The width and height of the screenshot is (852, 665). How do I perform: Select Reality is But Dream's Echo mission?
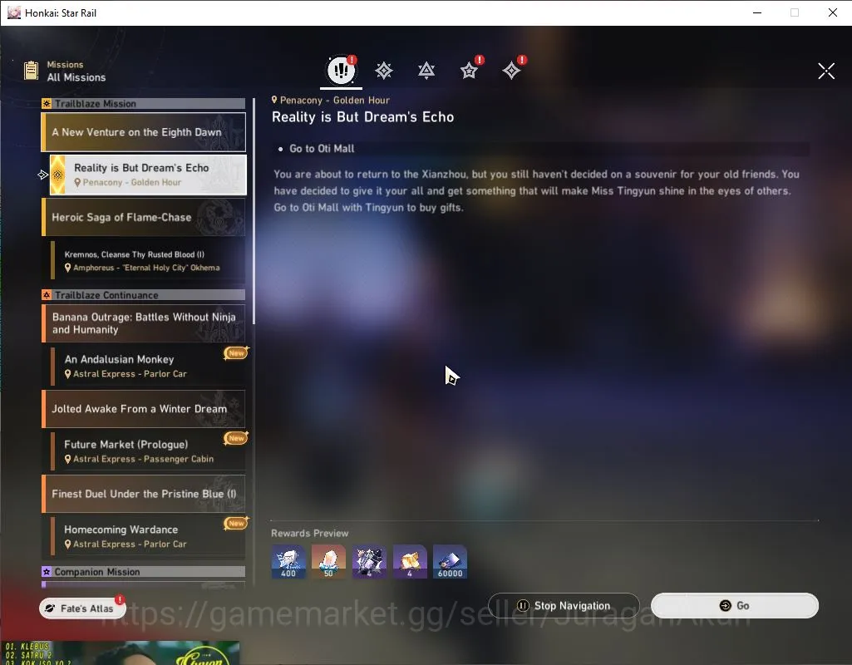click(148, 175)
